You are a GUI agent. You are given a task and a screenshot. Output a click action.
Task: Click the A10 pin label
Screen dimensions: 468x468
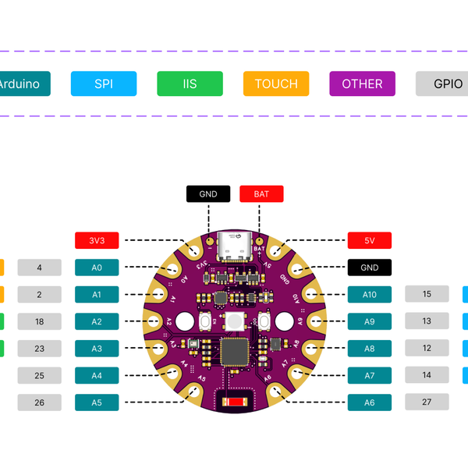tap(370, 295)
